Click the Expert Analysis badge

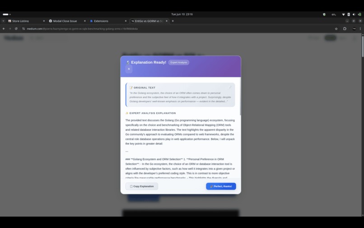(x=178, y=62)
